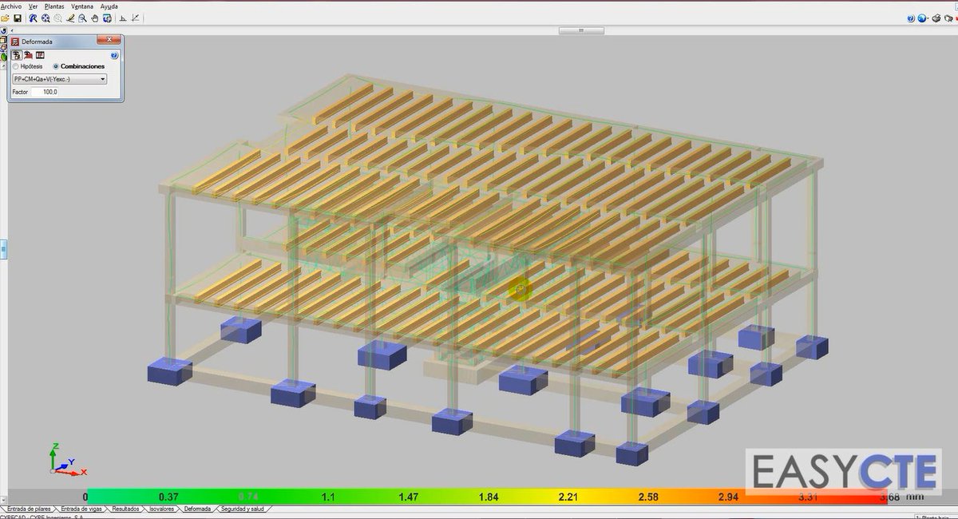This screenshot has height=519, width=958.
Task: Click the object snap icon
Action: point(136,18)
